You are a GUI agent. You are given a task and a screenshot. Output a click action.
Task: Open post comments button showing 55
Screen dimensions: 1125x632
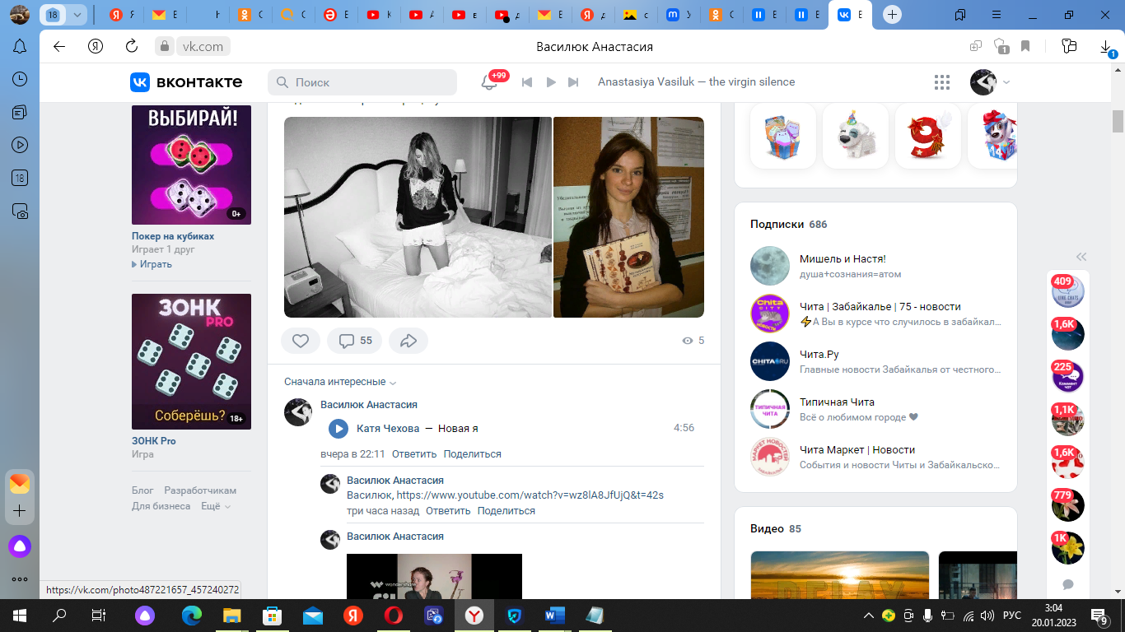(x=355, y=341)
